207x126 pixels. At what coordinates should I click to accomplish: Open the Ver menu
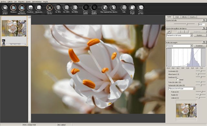(x=16, y=2)
